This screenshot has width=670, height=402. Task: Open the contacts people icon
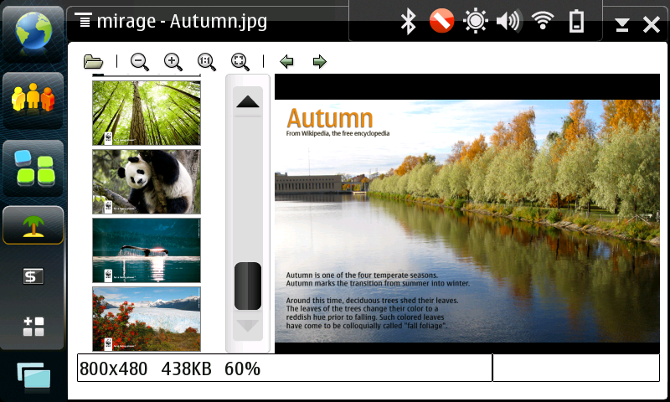click(x=33, y=99)
